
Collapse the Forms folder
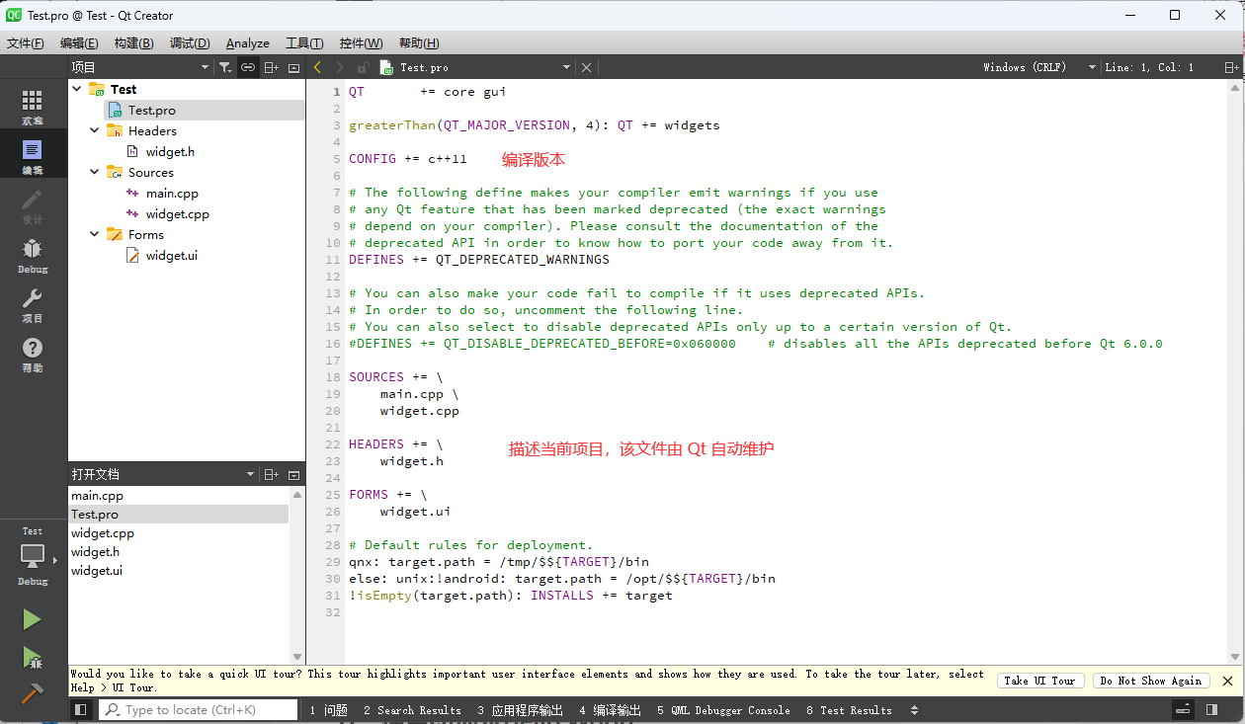click(95, 234)
